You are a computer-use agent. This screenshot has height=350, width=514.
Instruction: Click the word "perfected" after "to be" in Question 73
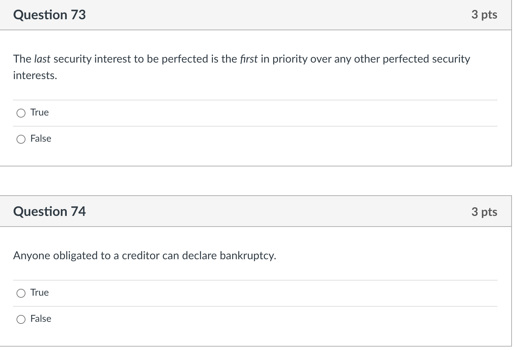coord(185,59)
